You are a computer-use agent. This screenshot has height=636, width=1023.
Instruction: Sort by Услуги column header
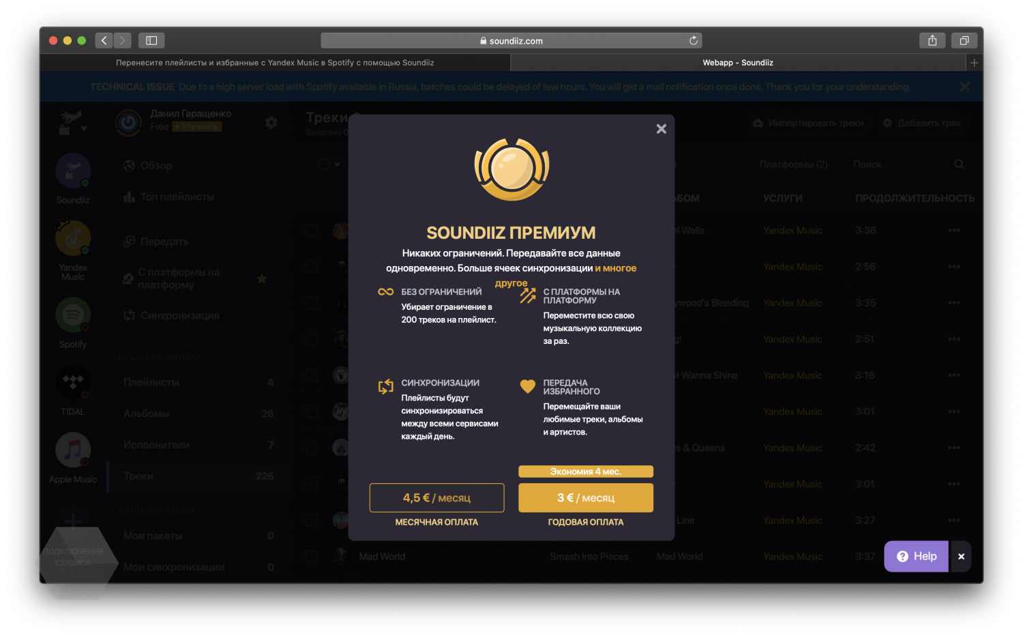tap(782, 199)
